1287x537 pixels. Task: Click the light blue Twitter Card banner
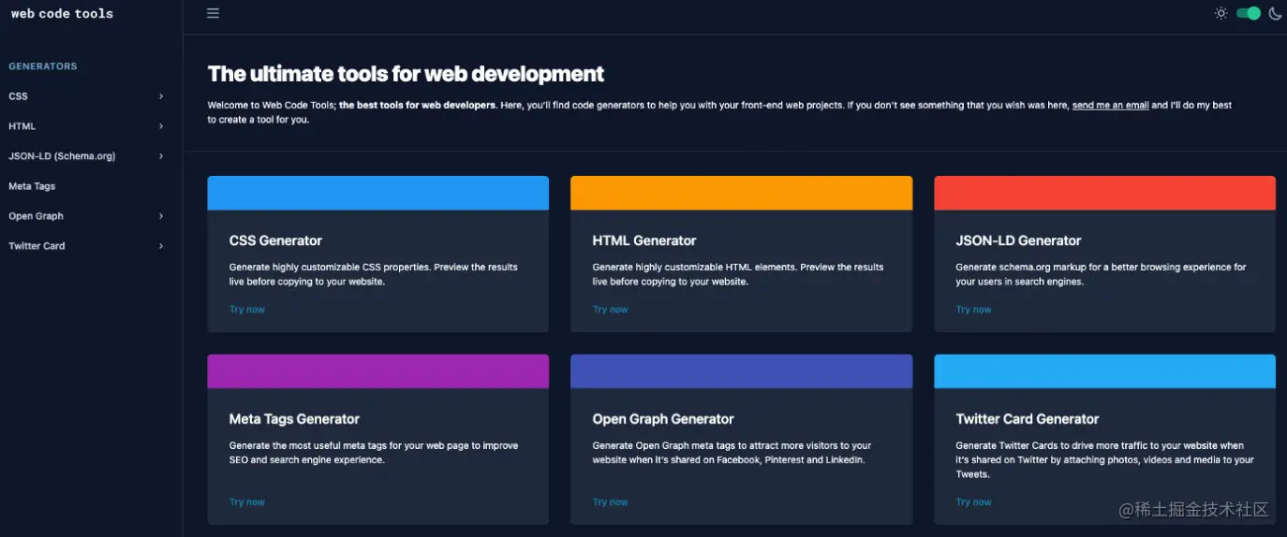pos(1104,371)
